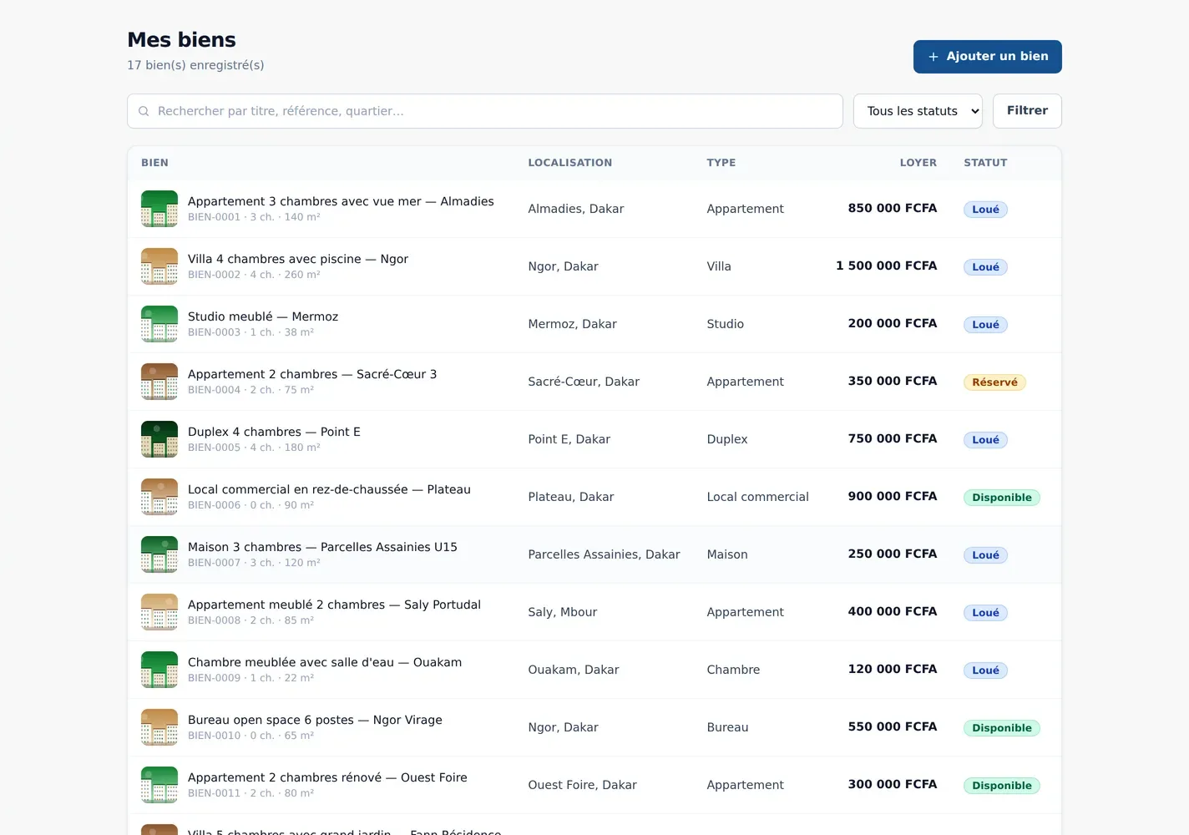Click the Loué badge for BIEN-0001
This screenshot has height=835, width=1189.
click(985, 210)
